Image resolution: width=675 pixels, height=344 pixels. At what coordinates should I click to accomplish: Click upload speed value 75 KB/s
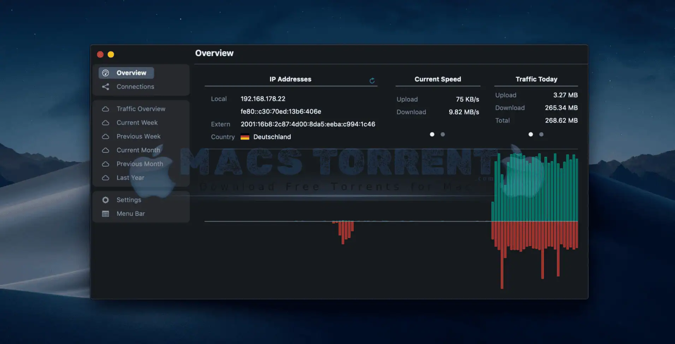point(467,99)
